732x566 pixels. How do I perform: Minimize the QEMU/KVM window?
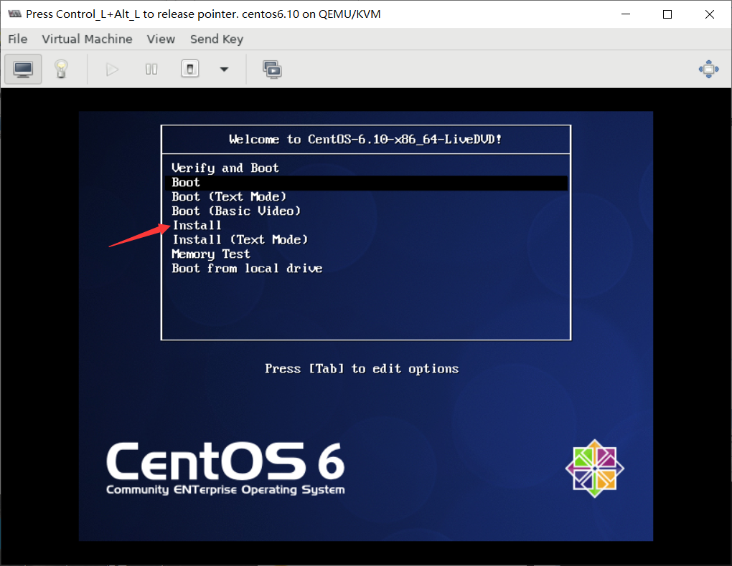pyautogui.click(x=626, y=14)
